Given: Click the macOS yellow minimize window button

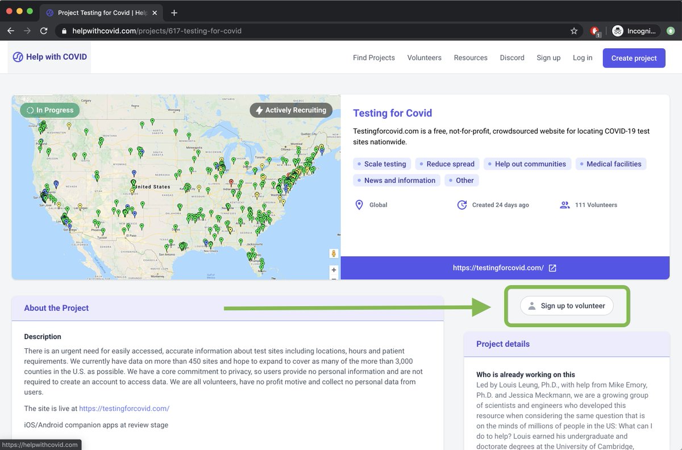Looking at the screenshot, I should pyautogui.click(x=20, y=11).
